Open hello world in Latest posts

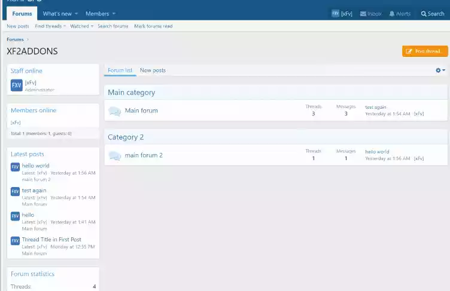pos(35,166)
